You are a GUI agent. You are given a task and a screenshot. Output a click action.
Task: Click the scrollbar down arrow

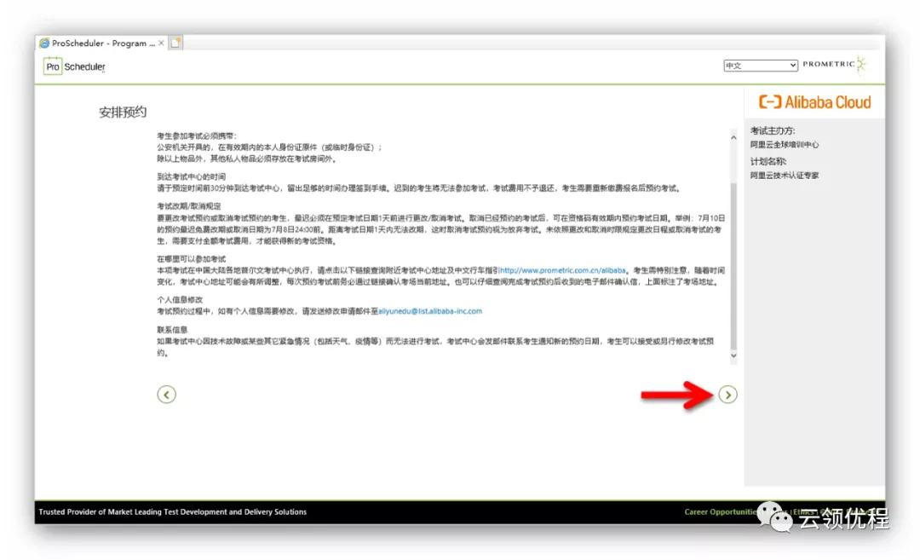[x=733, y=355]
